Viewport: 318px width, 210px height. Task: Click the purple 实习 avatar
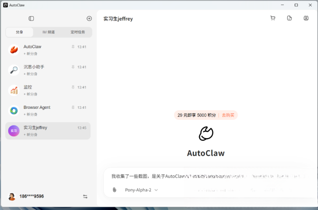click(14, 131)
